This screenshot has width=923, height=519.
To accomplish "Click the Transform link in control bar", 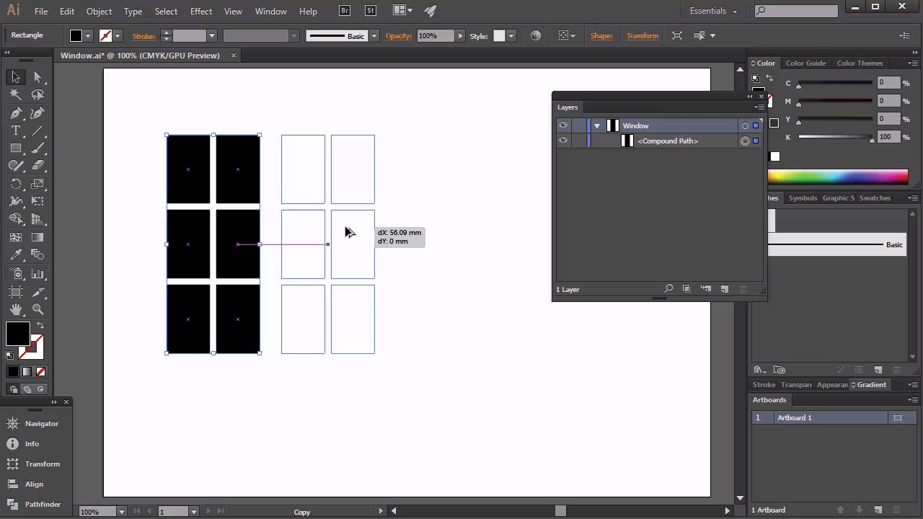I will click(x=642, y=35).
